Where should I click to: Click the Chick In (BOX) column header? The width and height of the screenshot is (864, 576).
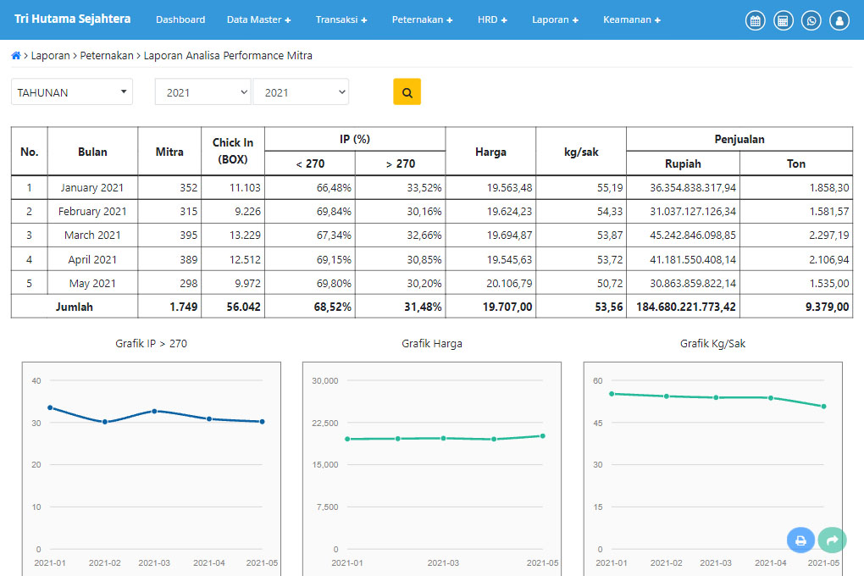pyautogui.click(x=233, y=151)
